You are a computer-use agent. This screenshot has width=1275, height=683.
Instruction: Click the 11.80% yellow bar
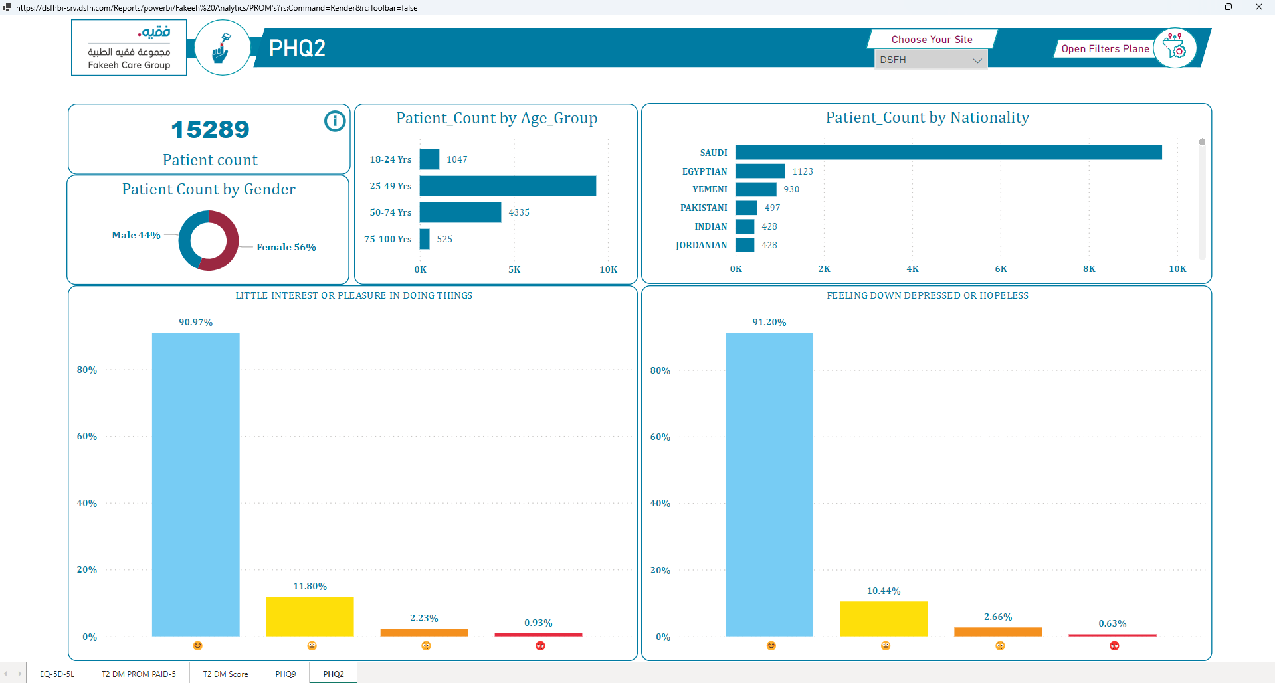[x=310, y=617]
